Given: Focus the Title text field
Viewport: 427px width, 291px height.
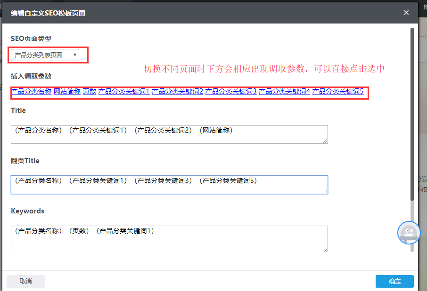Looking at the screenshot, I should (x=169, y=134).
